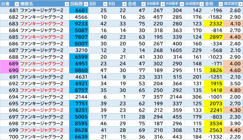Select BB cell showing 6 in row 694
This screenshot has height=140, width=243.
tap(98, 97)
